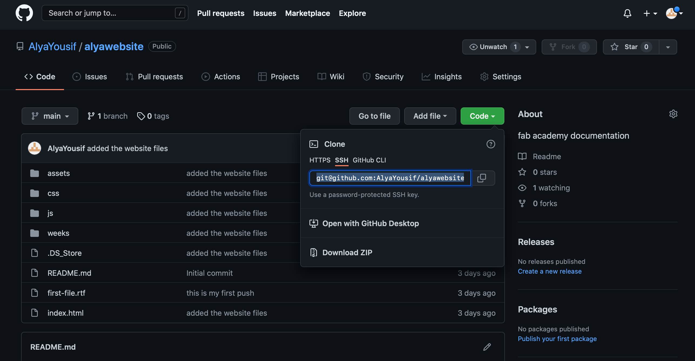This screenshot has width=695, height=361.
Task: Open Marketplace in the top navigation
Action: tap(308, 13)
